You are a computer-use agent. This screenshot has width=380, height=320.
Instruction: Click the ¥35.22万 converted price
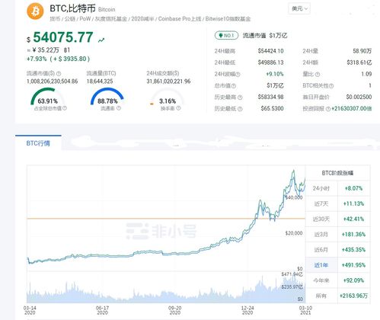pyautogui.click(x=46, y=50)
